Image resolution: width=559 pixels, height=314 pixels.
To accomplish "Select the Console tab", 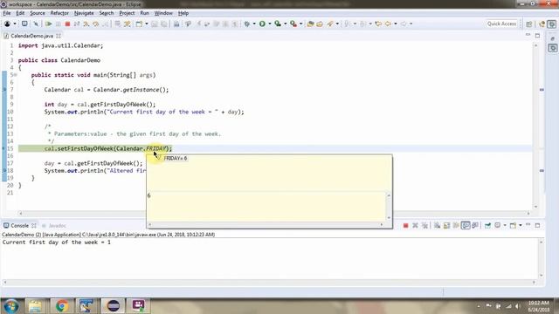I will [x=19, y=226].
